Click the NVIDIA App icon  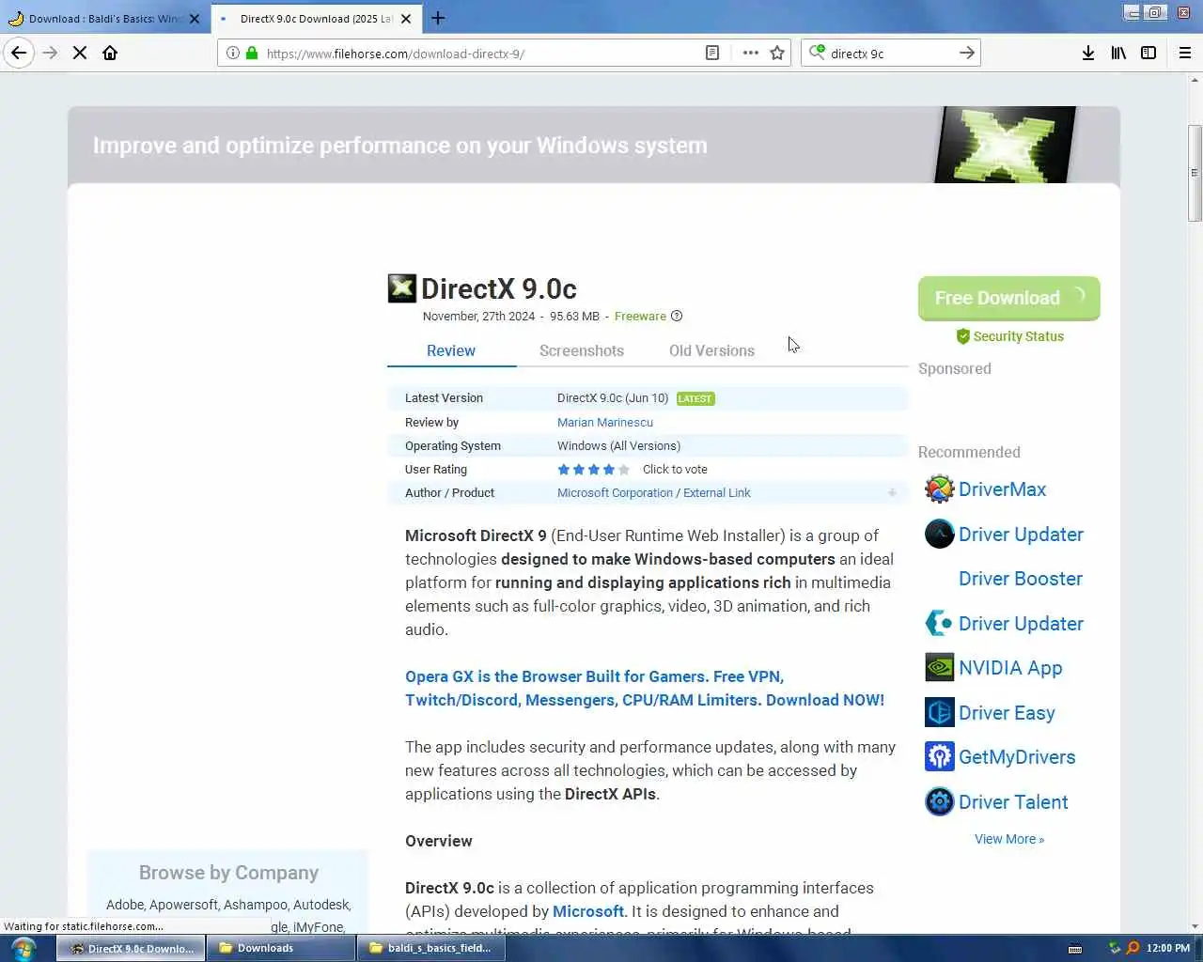pyautogui.click(x=939, y=668)
